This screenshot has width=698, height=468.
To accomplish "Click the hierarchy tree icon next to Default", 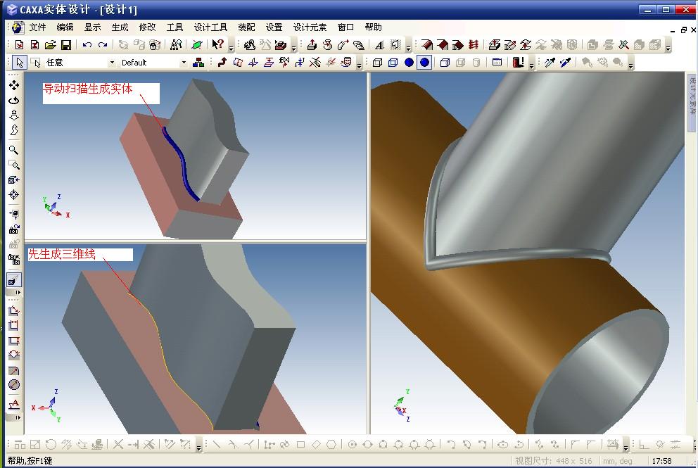I will pyautogui.click(x=198, y=63).
